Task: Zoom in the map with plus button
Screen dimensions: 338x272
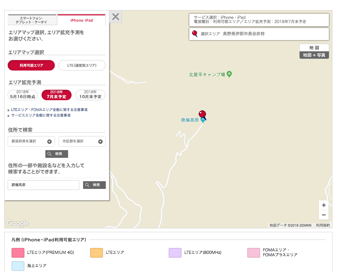Action: (x=324, y=205)
